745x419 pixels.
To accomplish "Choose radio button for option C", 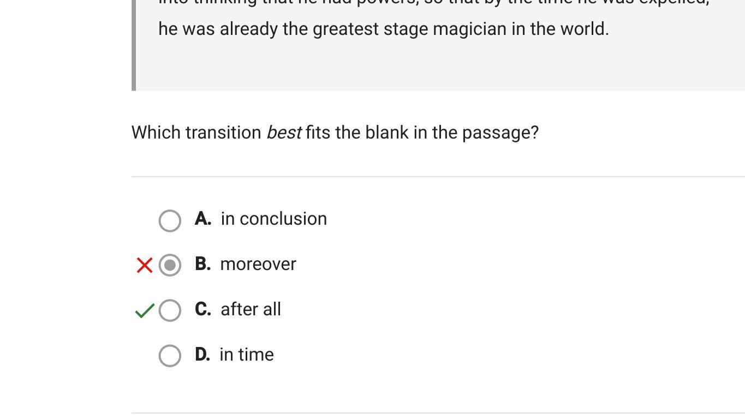I will (170, 310).
